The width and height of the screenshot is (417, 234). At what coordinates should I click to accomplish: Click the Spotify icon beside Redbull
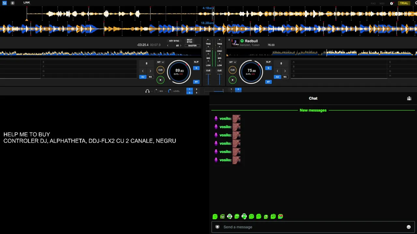point(242,41)
